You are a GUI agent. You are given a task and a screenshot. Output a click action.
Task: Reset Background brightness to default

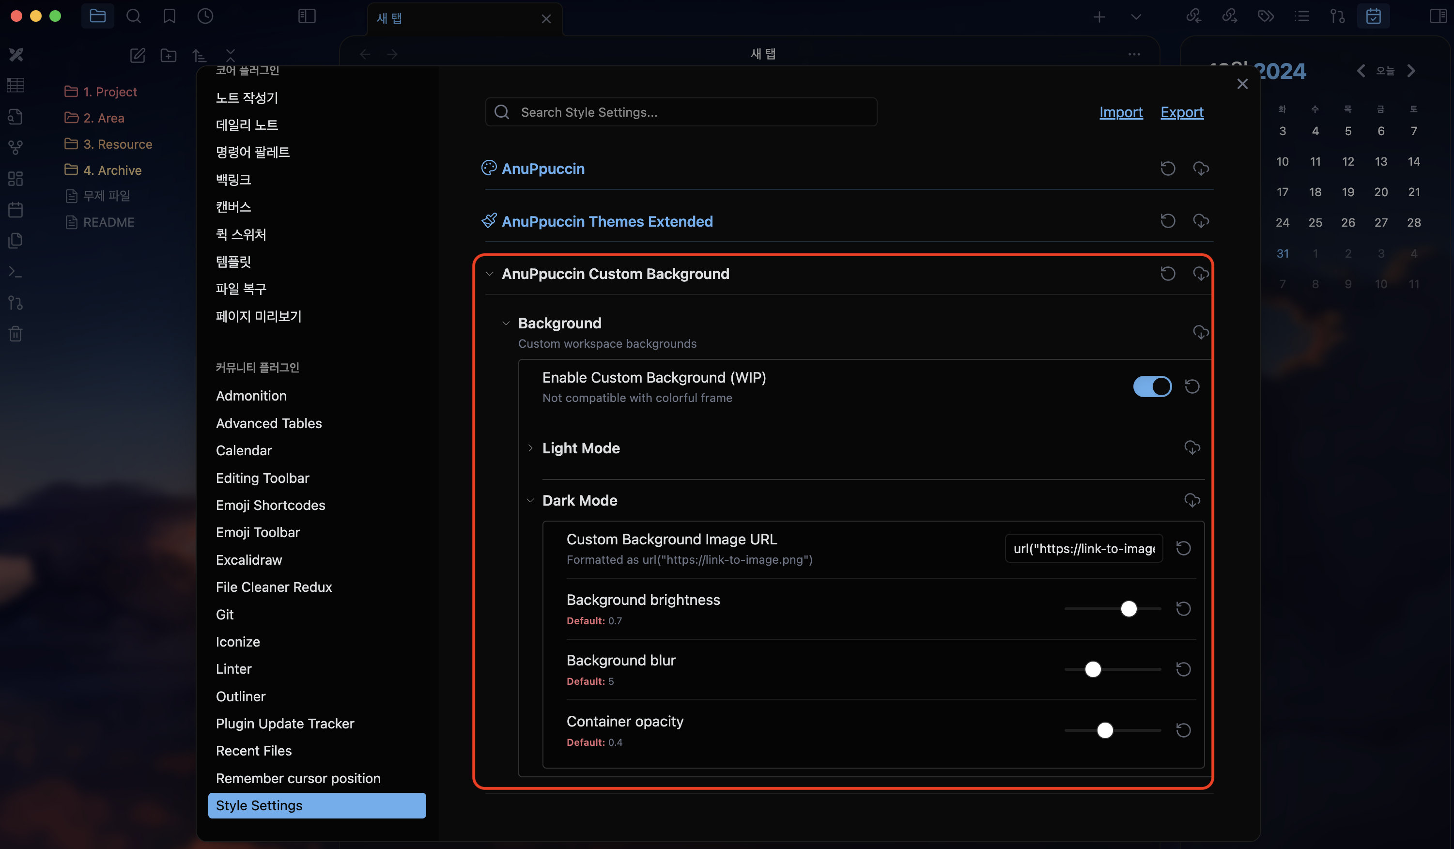pos(1183,608)
